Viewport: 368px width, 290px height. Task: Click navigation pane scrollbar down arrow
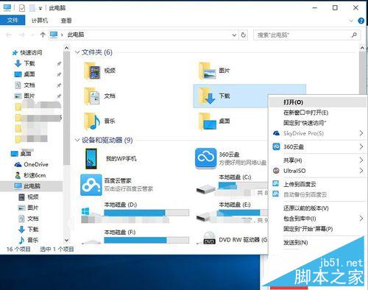pyautogui.click(x=66, y=240)
